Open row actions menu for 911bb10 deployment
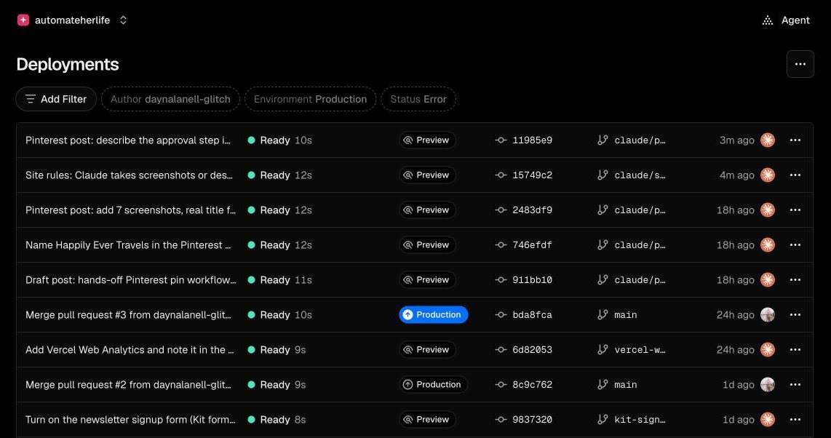This screenshot has height=438, width=831. tap(795, 280)
